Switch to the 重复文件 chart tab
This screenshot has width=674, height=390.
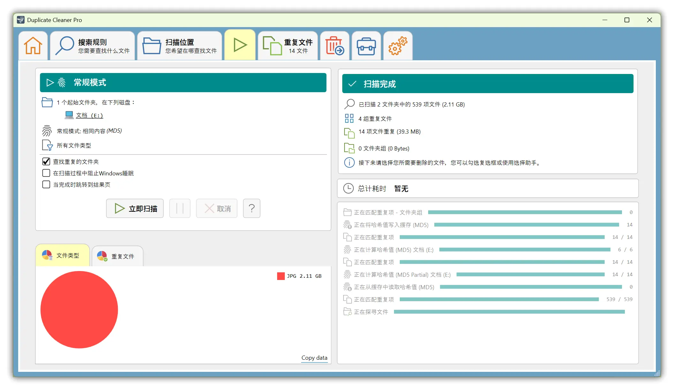click(117, 256)
